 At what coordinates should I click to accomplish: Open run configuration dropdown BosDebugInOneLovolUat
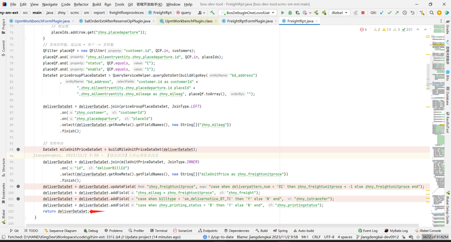[248, 13]
